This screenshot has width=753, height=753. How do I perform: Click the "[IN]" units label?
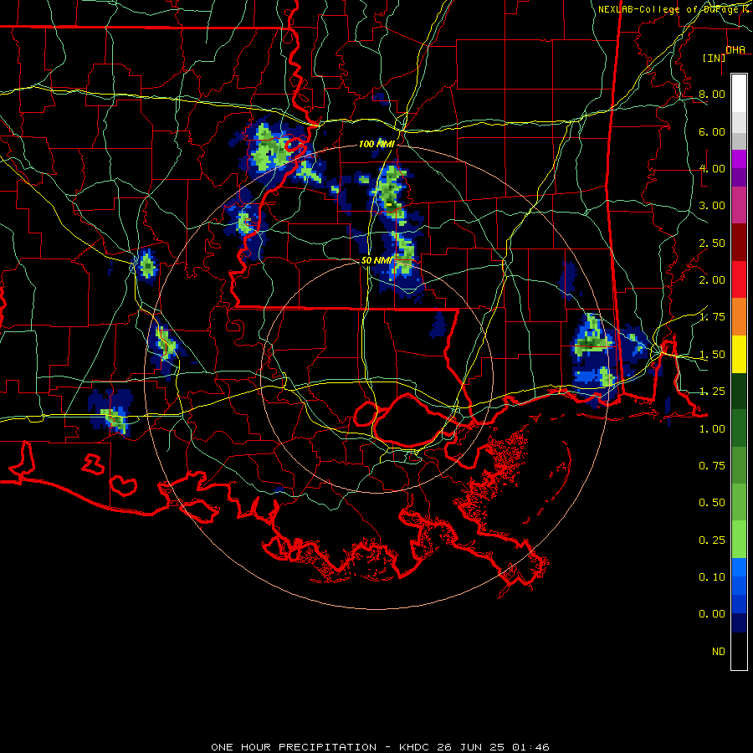(715, 58)
